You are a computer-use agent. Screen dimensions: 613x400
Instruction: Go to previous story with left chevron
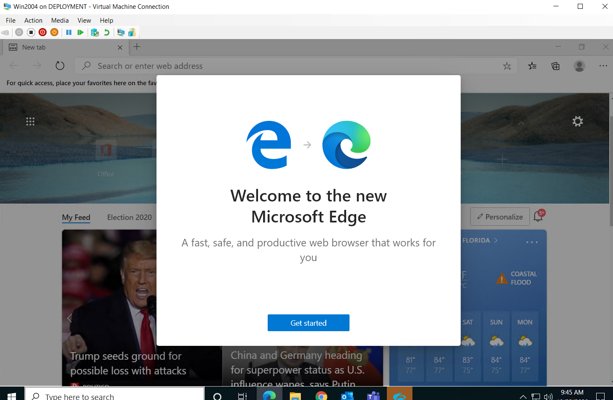click(70, 318)
